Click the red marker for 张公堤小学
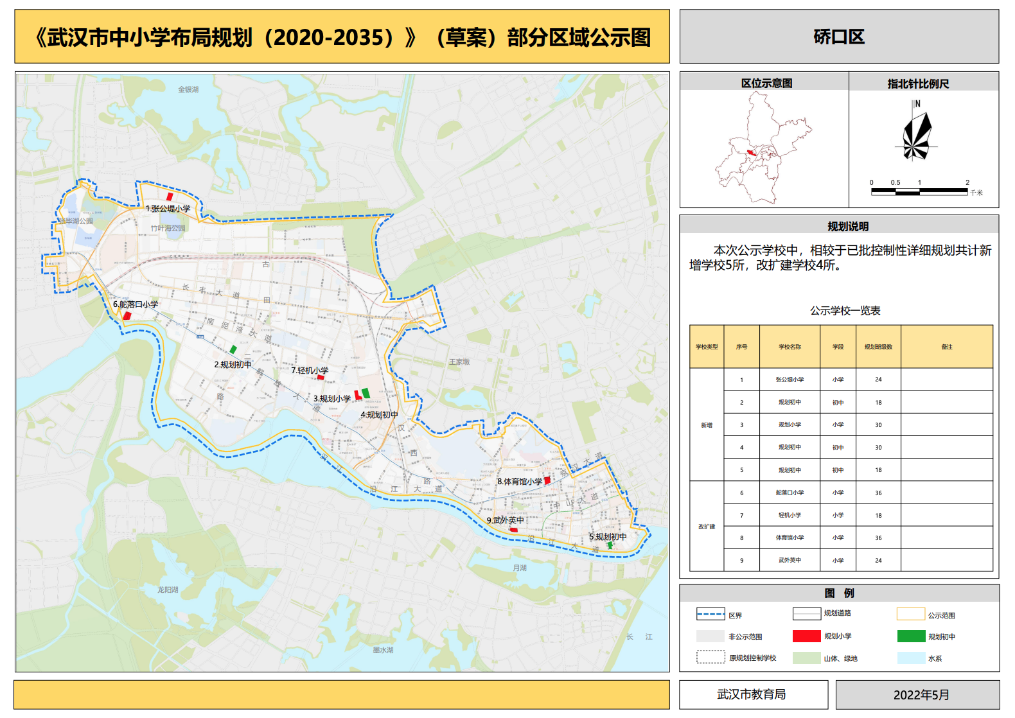The image size is (1015, 718). (170, 197)
